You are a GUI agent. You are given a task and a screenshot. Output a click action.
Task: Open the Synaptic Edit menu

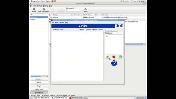point(35,6)
